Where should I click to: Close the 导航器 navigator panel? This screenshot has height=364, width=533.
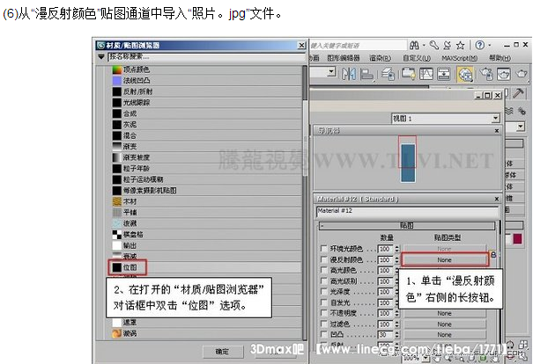(497, 131)
